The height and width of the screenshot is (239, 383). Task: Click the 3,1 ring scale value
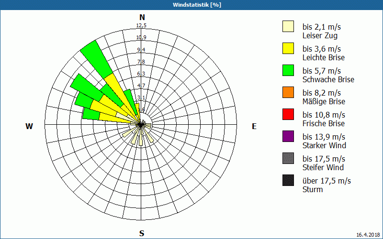[141, 98]
